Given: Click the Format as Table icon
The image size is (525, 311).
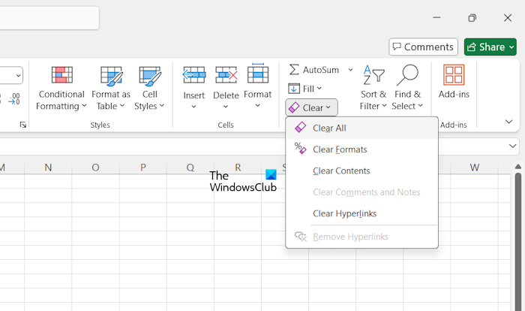Looking at the screenshot, I should (x=111, y=76).
